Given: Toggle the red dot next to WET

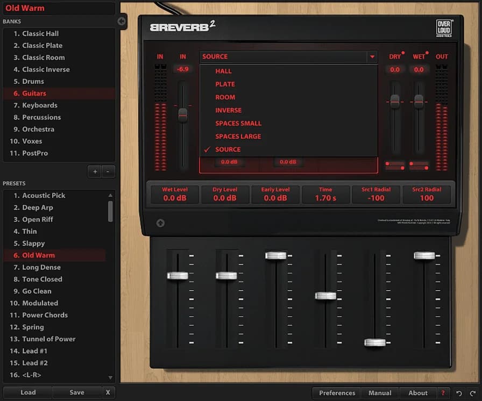Looking at the screenshot, I should (x=427, y=53).
